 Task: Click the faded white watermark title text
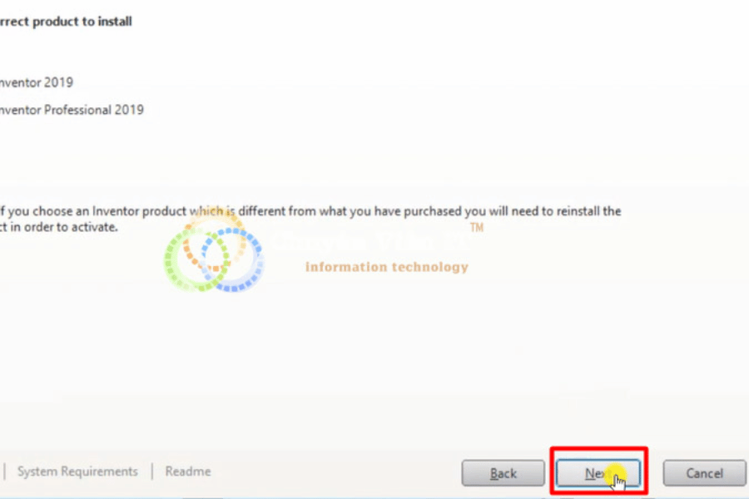pyautogui.click(x=370, y=243)
